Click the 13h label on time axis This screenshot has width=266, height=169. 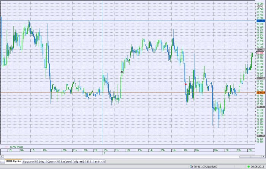pos(139,150)
